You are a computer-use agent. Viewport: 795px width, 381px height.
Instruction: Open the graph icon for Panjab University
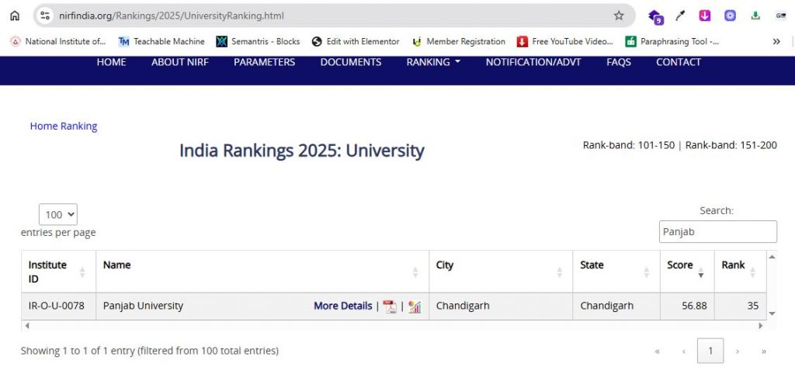click(415, 307)
